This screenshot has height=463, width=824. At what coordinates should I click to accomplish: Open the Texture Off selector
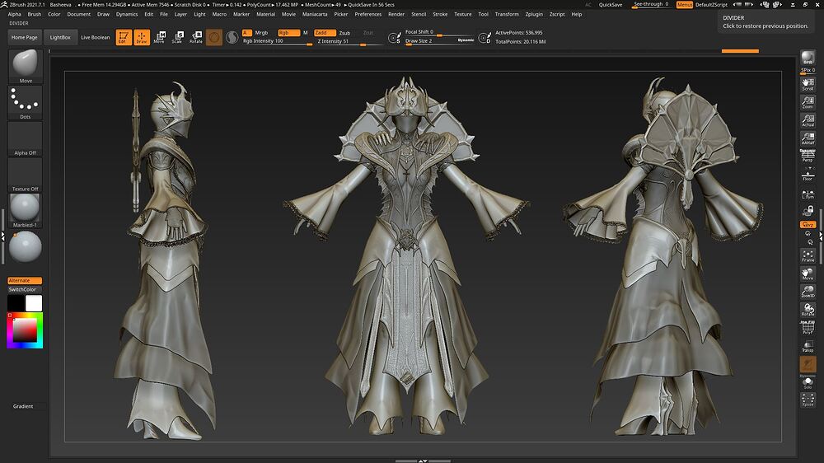point(26,175)
